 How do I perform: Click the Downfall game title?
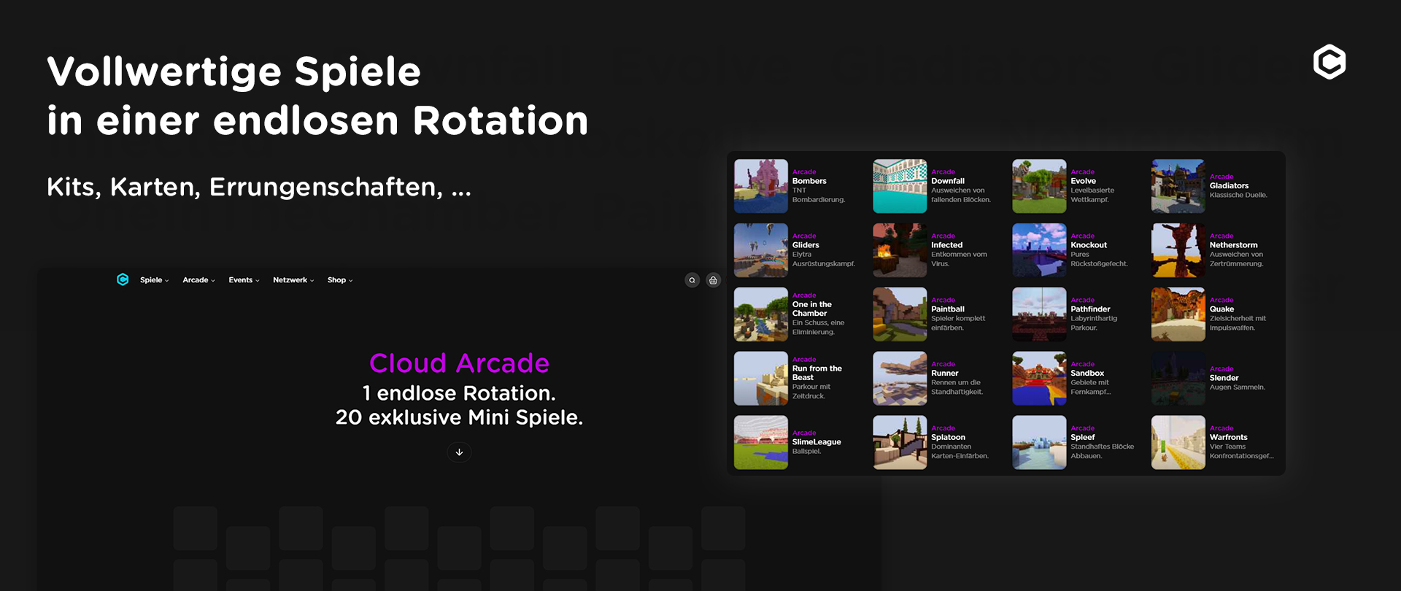[948, 181]
